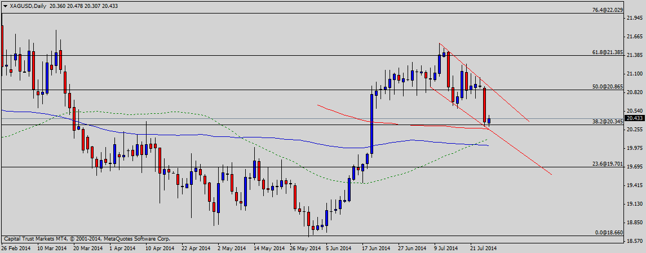
Task: Click the tall blue candle above 17 Jun
Action: coord(372,121)
